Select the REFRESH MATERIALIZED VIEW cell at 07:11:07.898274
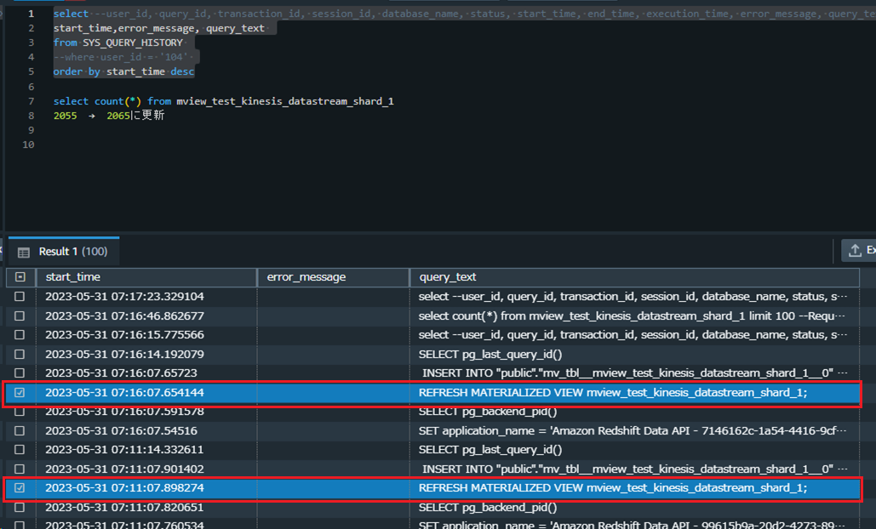The image size is (876, 529). coord(613,487)
